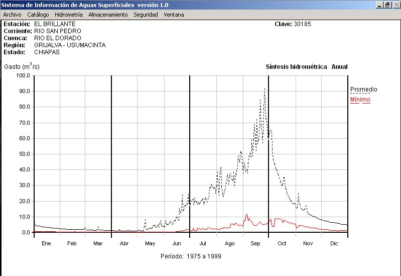Restore the child window size
This screenshot has width=401, height=276.
pos(387,5)
